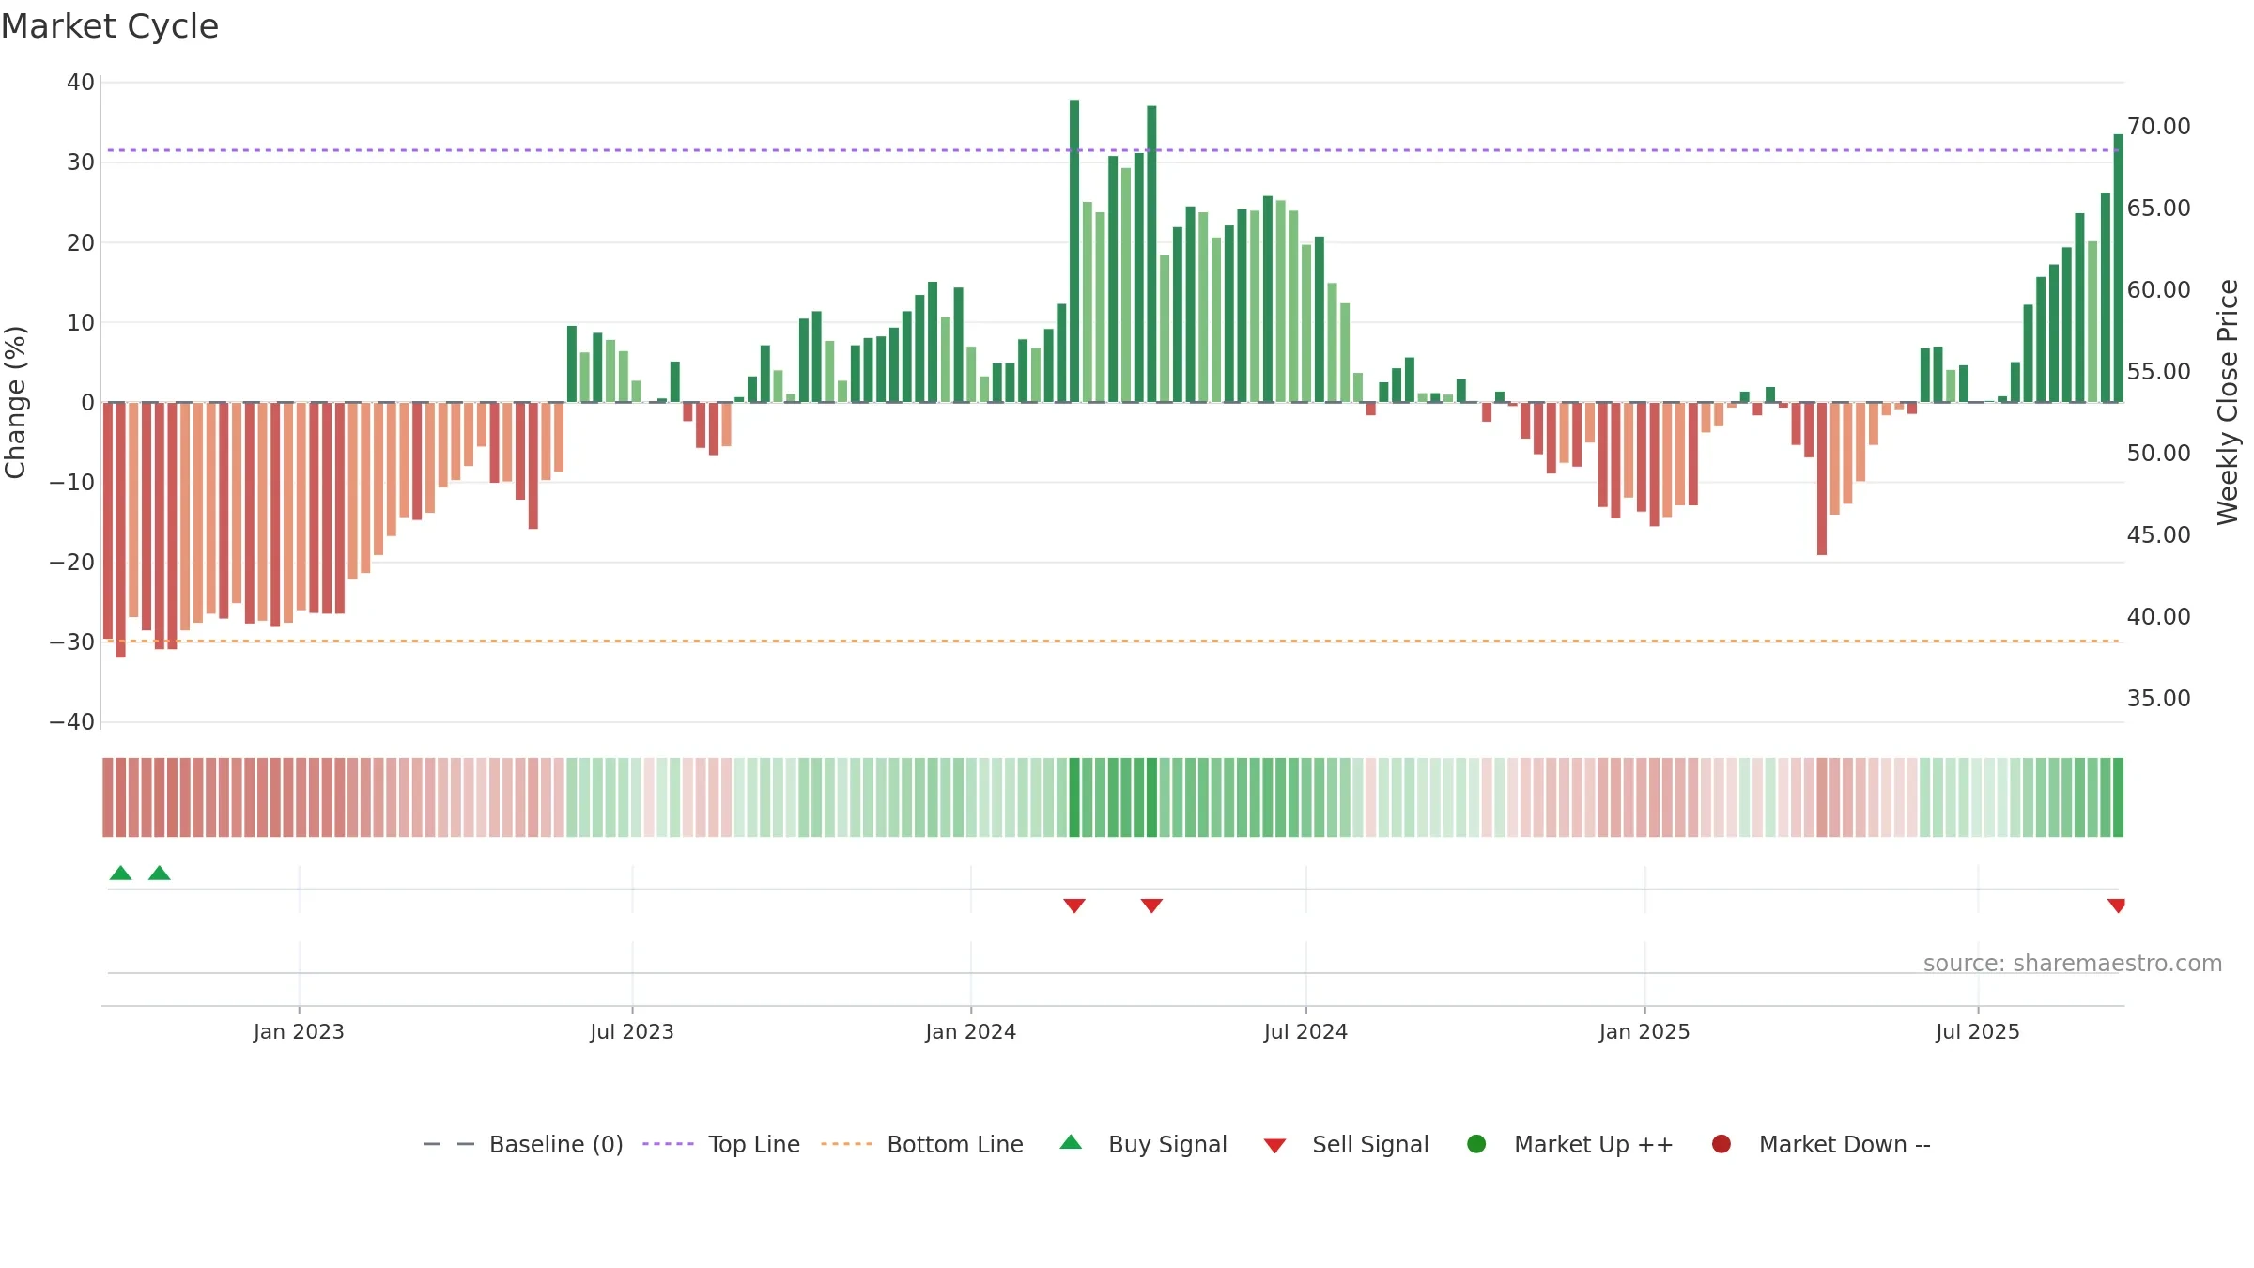Click the green Market Up circle in legend

tap(1476, 1144)
